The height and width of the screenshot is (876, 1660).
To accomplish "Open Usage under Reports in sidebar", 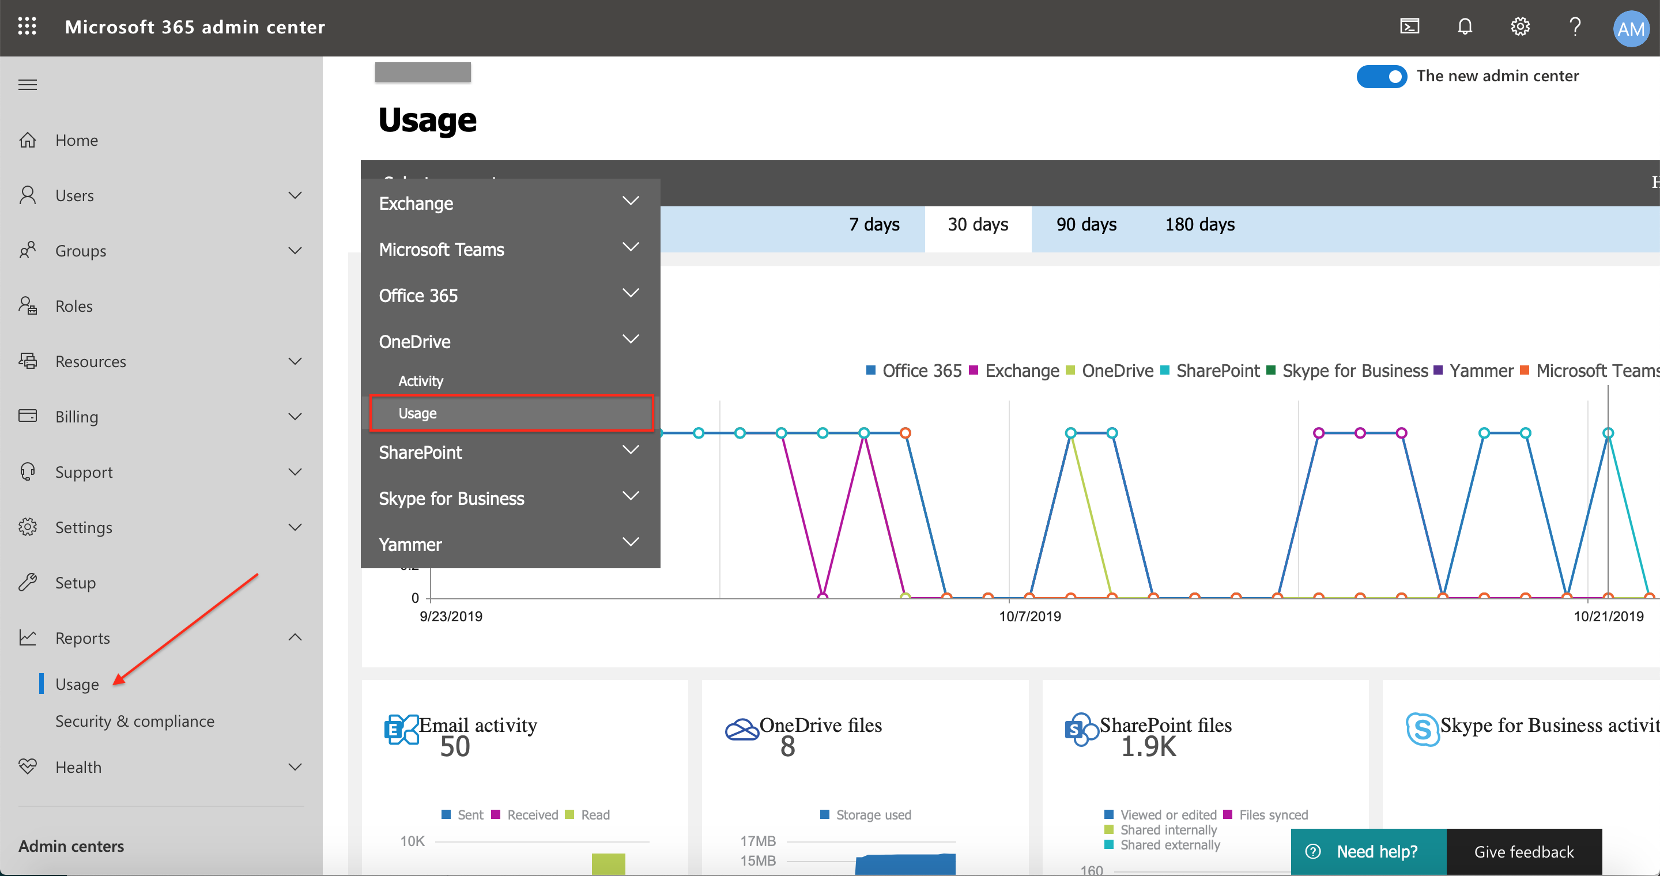I will (x=77, y=684).
